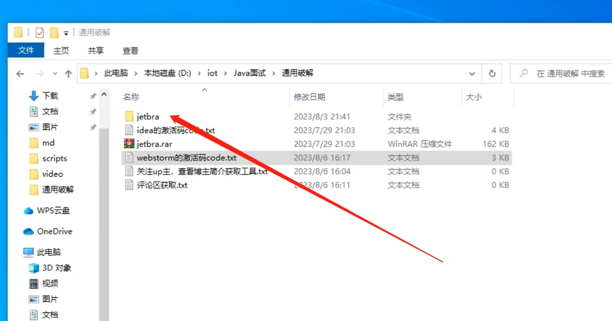Click the 文件夹 type cell
The width and height of the screenshot is (612, 321).
click(399, 116)
